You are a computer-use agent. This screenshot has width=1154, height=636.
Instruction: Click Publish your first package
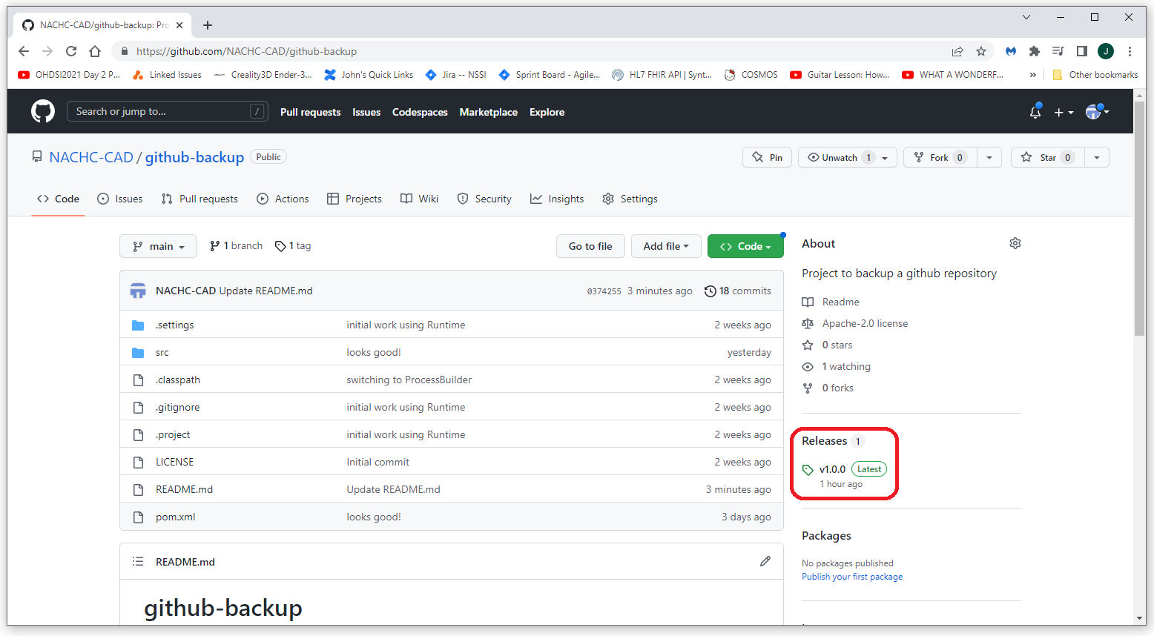coord(852,577)
